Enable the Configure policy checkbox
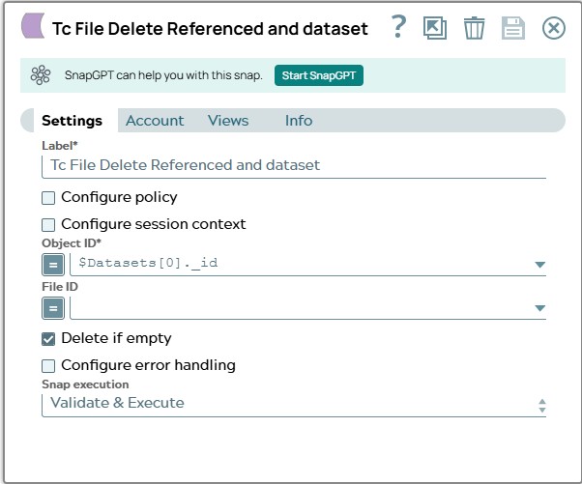This screenshot has height=484, width=582. coord(48,198)
